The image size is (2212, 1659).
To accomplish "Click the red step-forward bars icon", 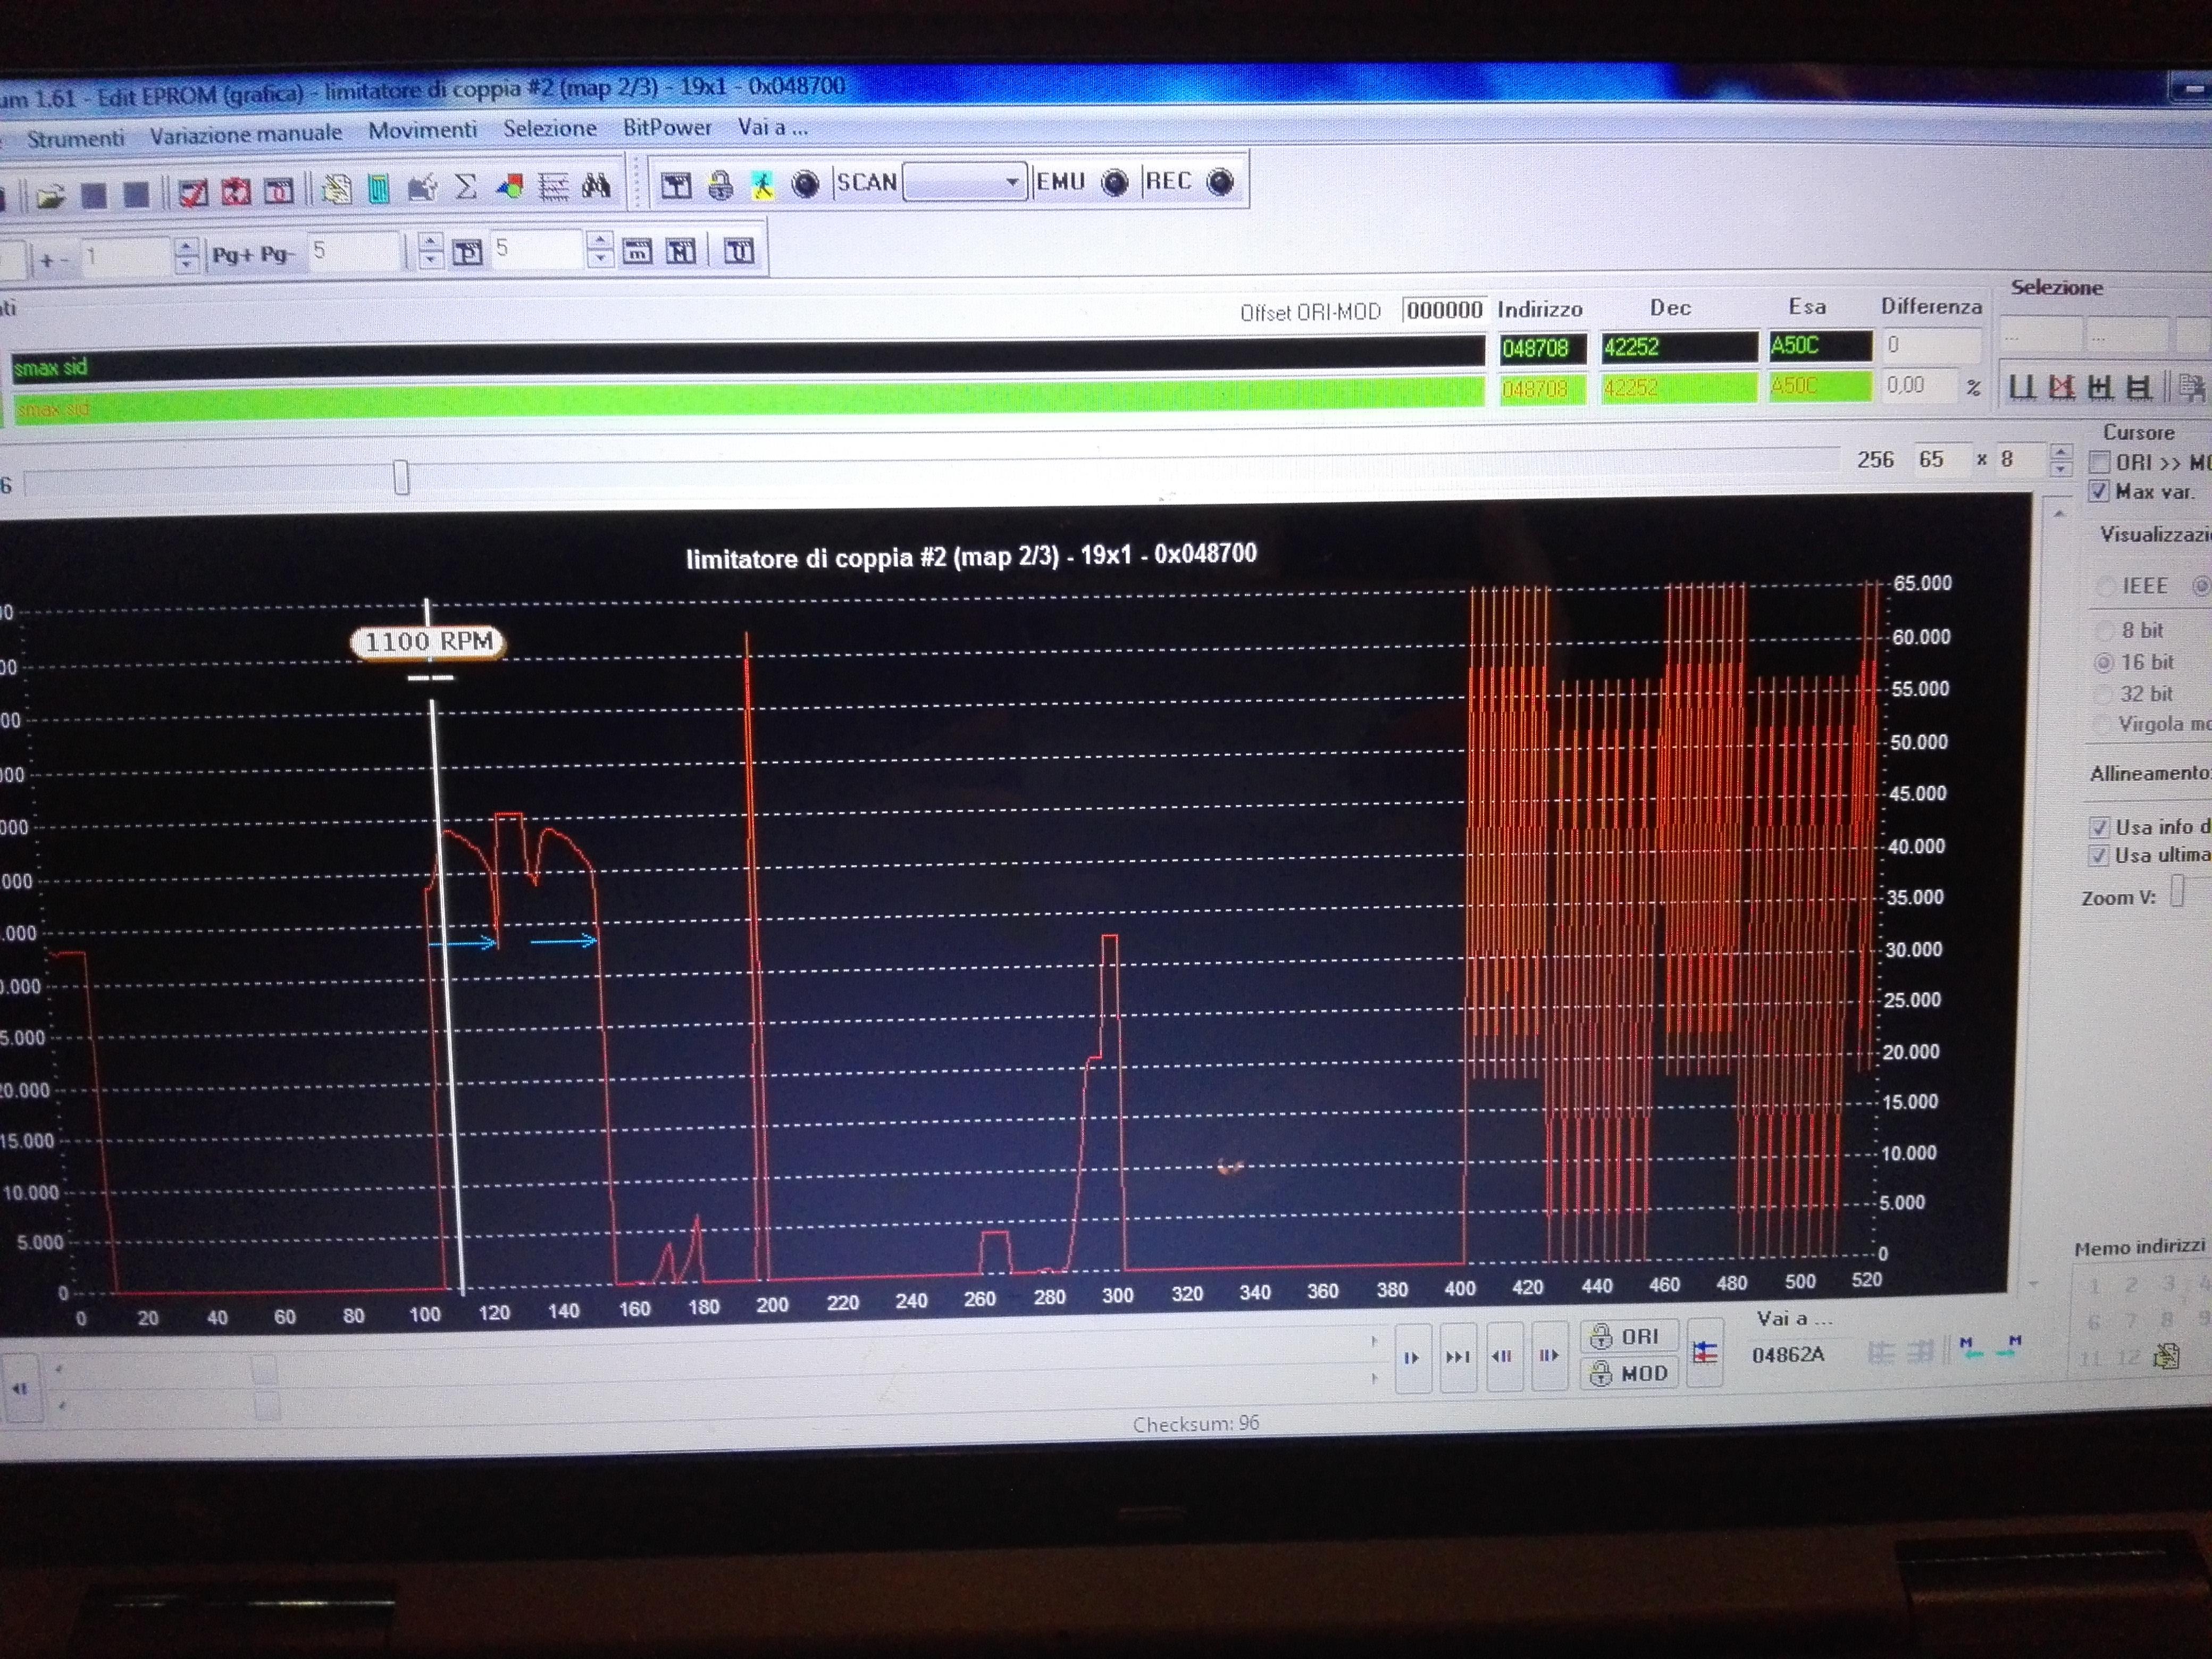I will [x=1549, y=1355].
